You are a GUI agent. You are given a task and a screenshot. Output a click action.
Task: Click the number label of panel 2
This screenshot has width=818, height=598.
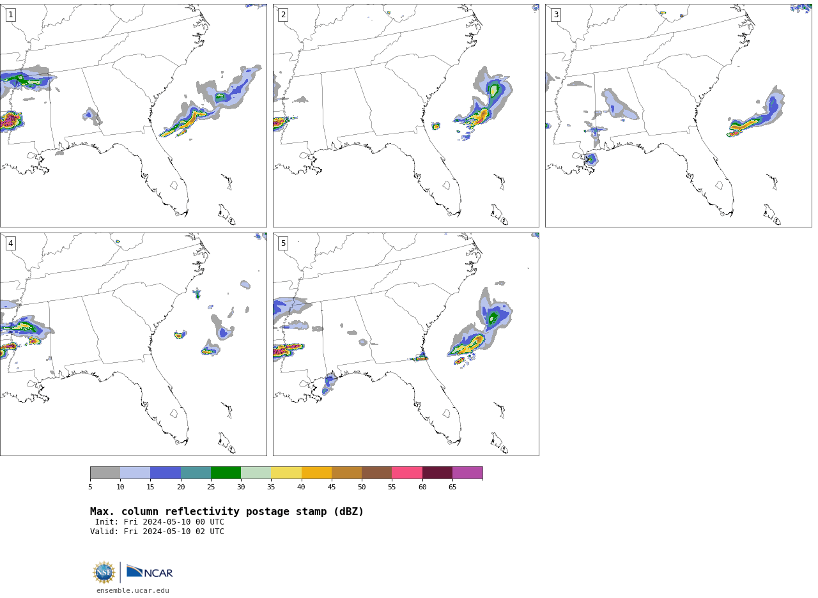(x=283, y=15)
